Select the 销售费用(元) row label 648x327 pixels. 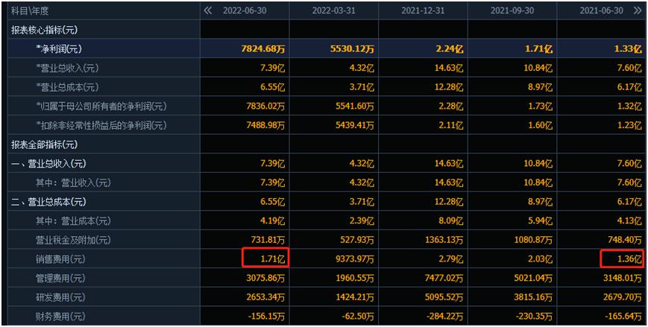pos(60,259)
